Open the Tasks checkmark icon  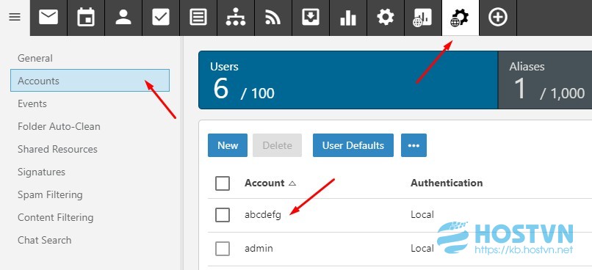click(x=161, y=18)
